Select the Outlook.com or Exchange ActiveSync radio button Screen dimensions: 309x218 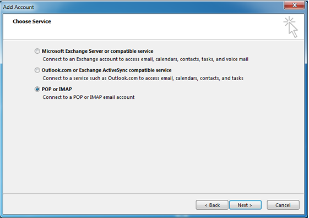37,70
